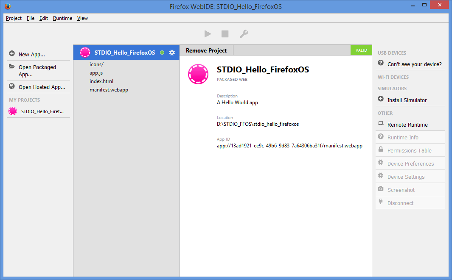Click the Play install and run button
The image size is (452, 280).
pos(208,34)
